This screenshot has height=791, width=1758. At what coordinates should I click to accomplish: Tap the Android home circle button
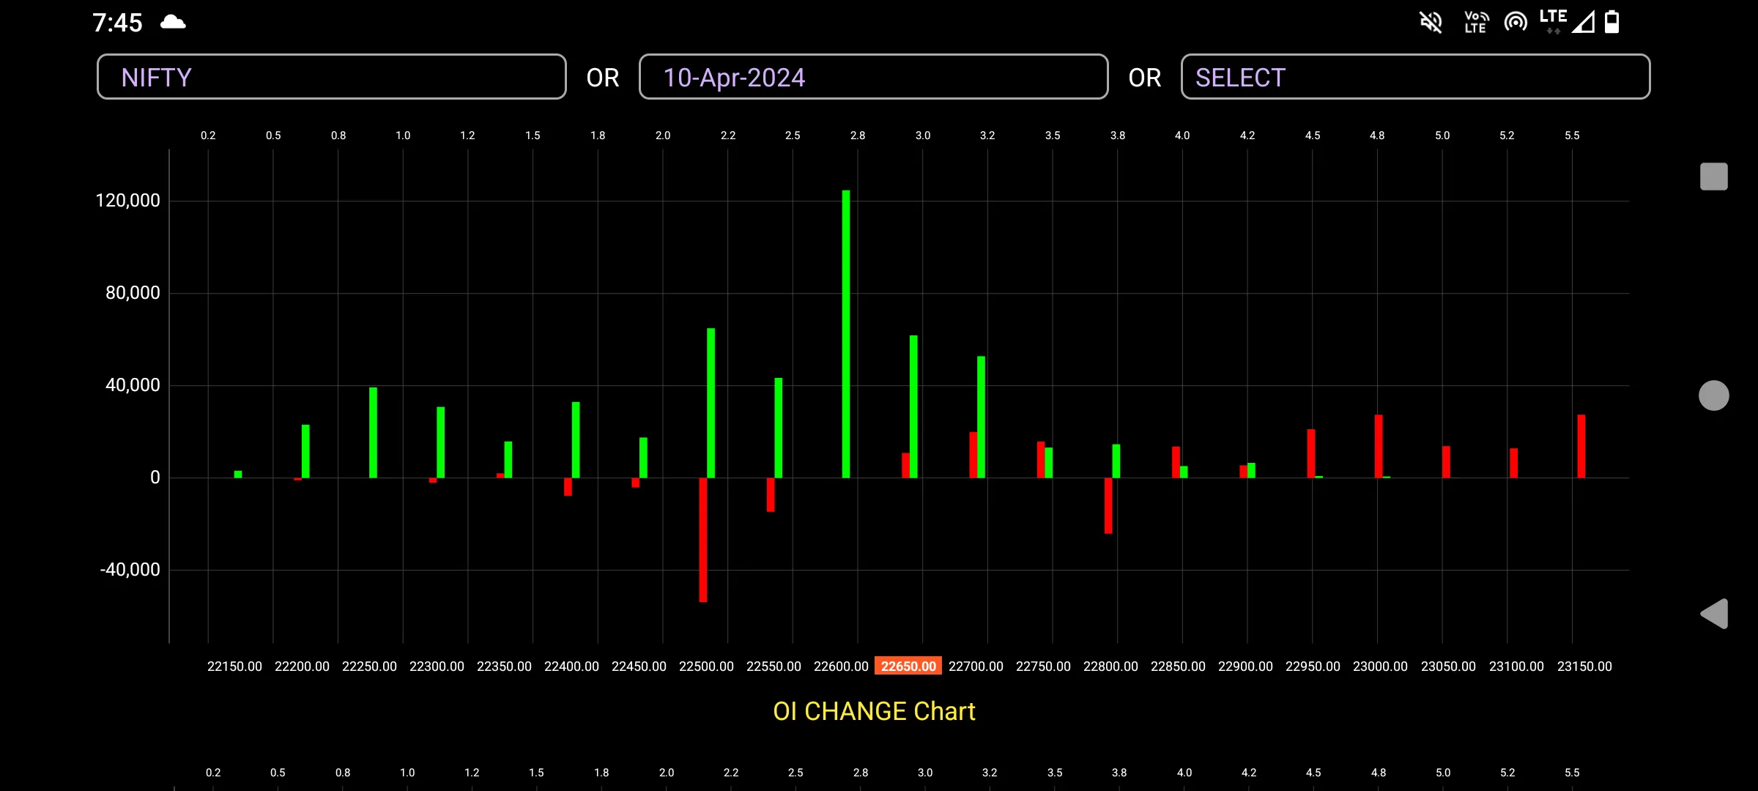tap(1713, 395)
